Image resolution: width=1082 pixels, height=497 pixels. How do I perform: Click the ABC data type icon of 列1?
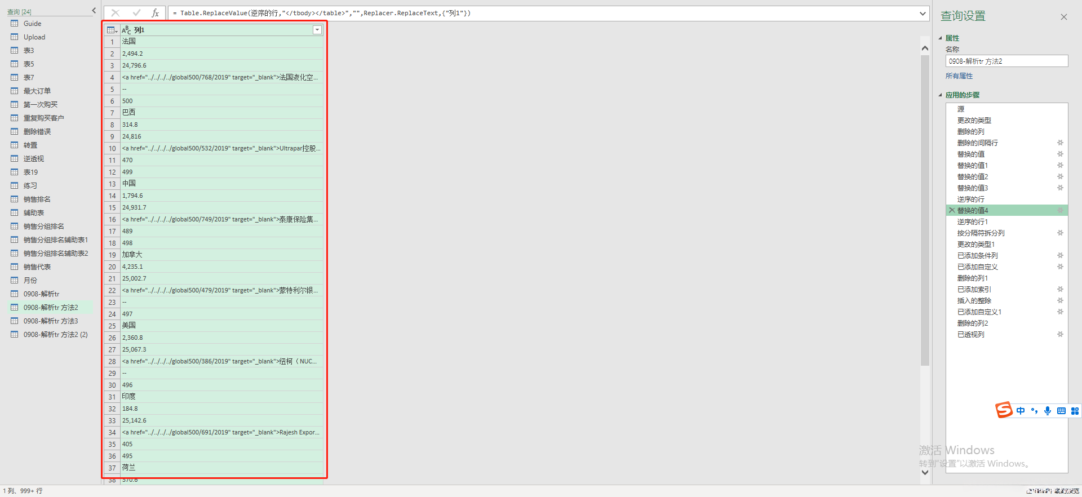(x=126, y=30)
